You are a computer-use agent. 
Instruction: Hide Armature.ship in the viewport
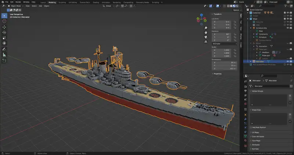coord(288,28)
